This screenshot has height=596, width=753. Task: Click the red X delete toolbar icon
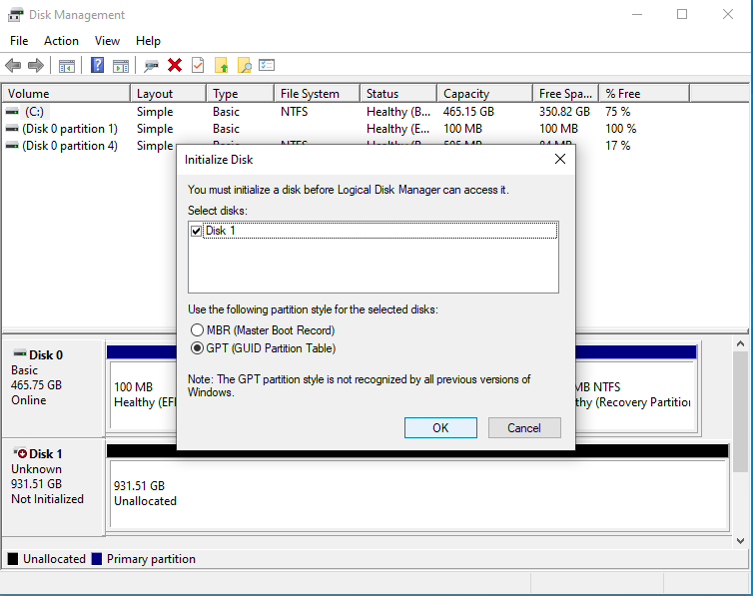click(x=175, y=65)
